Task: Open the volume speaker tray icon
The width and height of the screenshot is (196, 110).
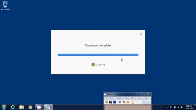Action: point(182,107)
